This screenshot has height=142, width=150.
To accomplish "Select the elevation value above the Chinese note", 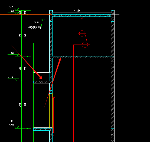I will pos(37,22).
